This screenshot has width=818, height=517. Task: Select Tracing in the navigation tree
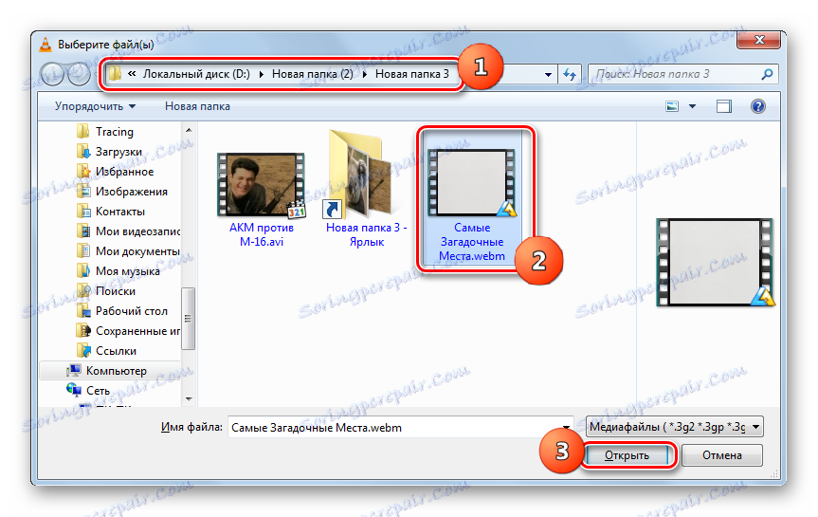coord(115,132)
